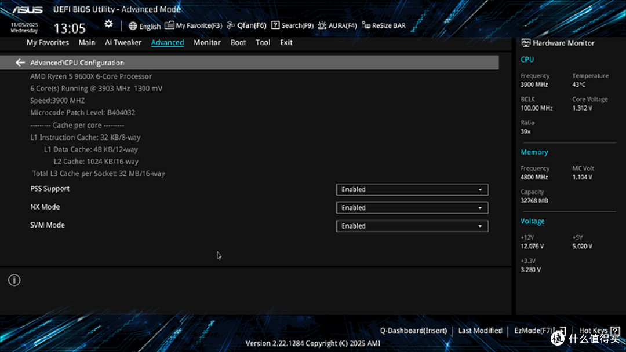Image resolution: width=626 pixels, height=352 pixels.
Task: Click the Microcode Patch Level: B404032 line
Action: [83, 112]
